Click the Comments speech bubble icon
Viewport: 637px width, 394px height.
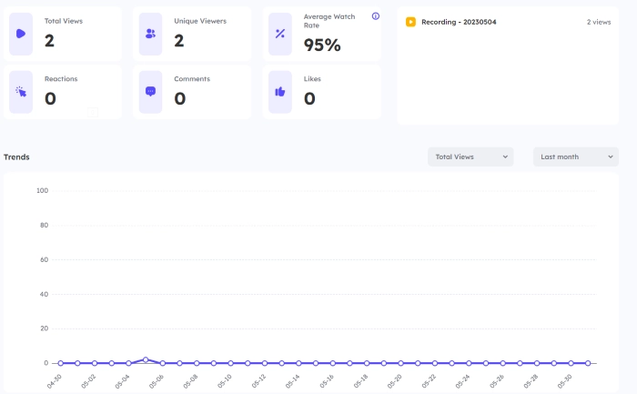coord(150,92)
